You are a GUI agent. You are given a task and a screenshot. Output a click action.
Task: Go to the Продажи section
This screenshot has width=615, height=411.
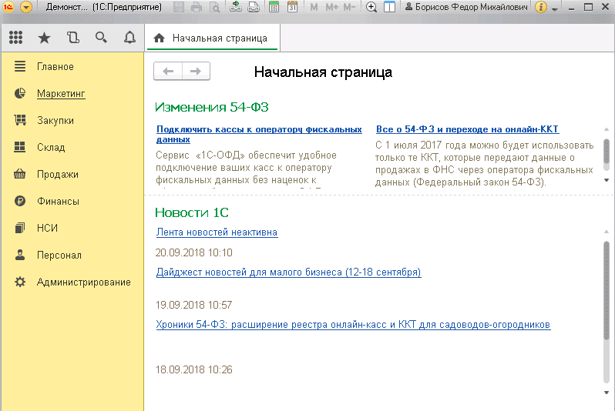[58, 175]
